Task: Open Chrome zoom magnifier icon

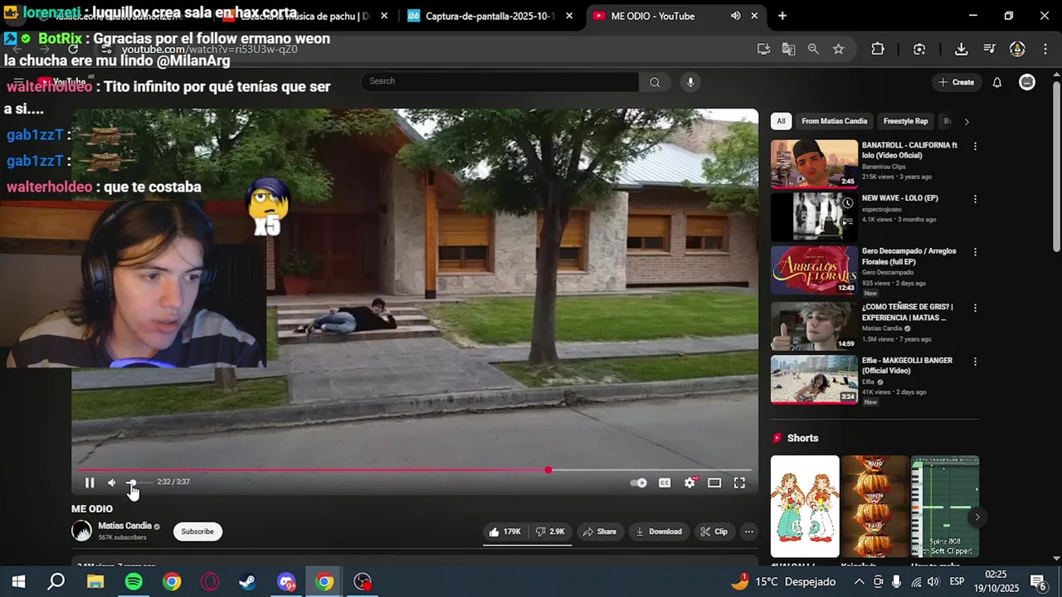Action: 813,49
